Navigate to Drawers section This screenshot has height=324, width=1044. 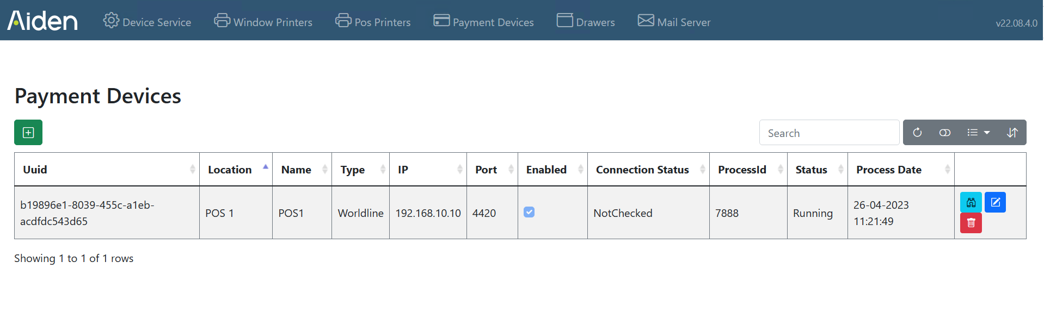point(586,21)
